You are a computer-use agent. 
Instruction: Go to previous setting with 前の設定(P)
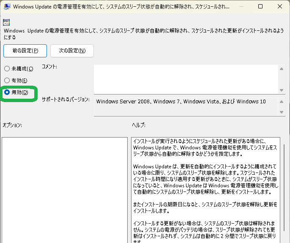click(25, 51)
